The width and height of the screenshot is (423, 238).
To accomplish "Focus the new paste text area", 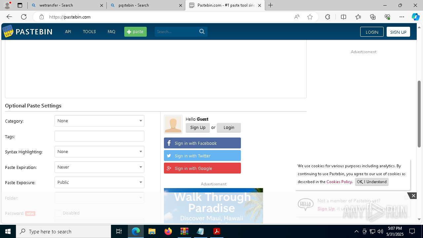I will click(156, 69).
